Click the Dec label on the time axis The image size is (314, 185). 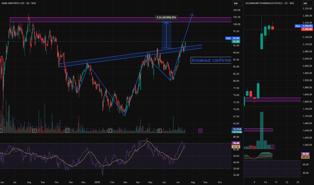(x=83, y=182)
